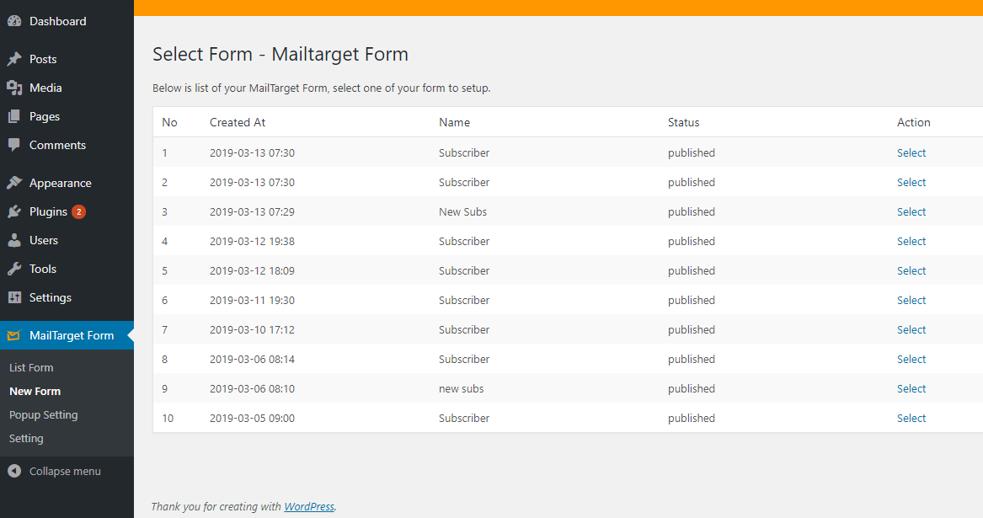
Task: Select form created 2019-03-10 17:12
Action: (911, 330)
